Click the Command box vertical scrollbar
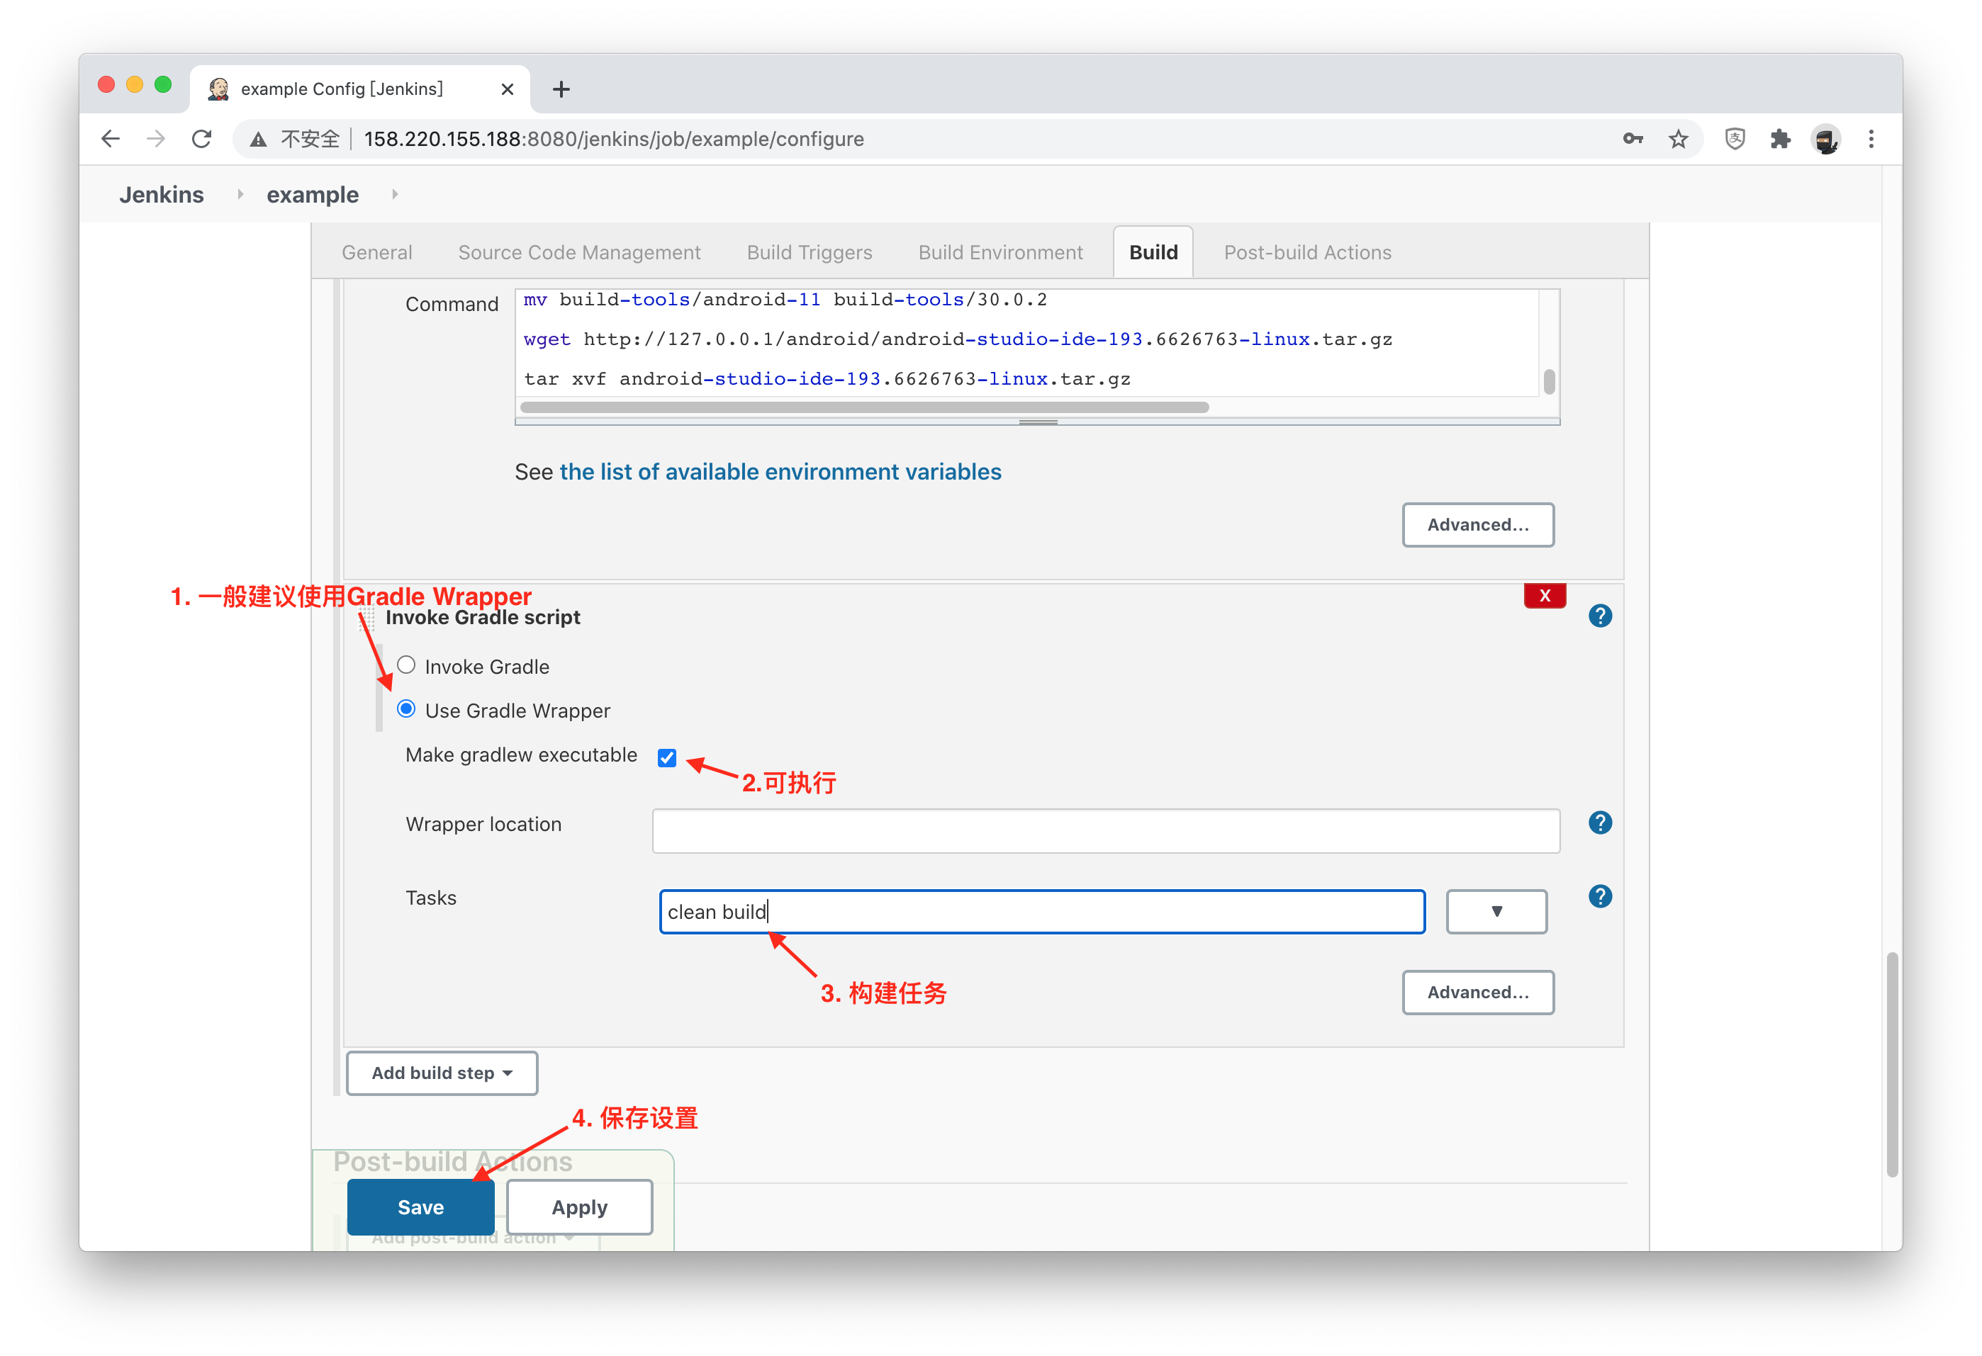The image size is (1982, 1356). (1549, 381)
